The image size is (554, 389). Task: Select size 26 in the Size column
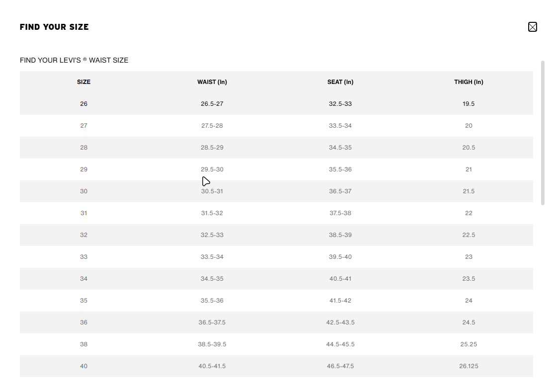[x=83, y=104]
